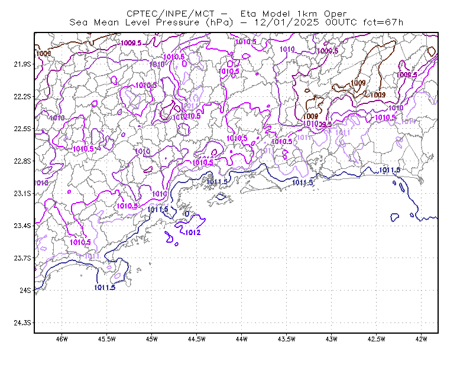This screenshot has height=365, width=473.
Task: Select the 24.3S latitude axis label
Action: point(22,322)
